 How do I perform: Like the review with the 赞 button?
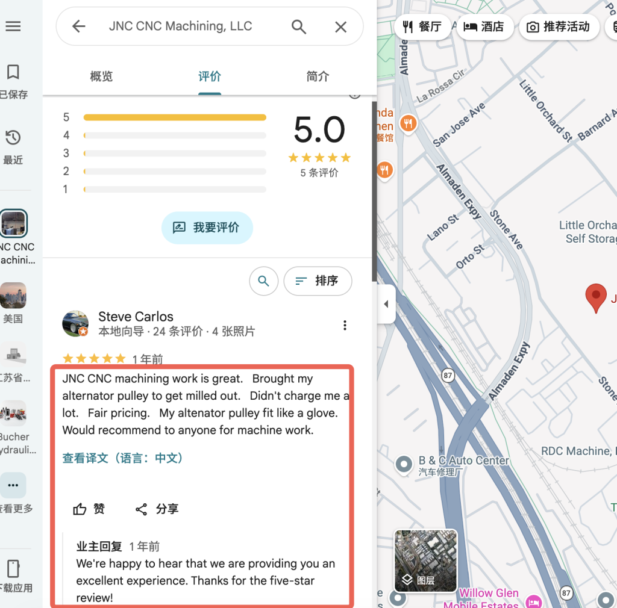89,509
